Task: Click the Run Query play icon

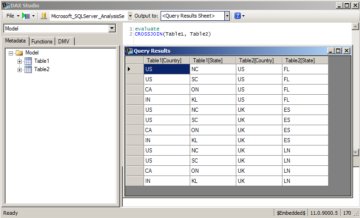Action: [x=25, y=16]
